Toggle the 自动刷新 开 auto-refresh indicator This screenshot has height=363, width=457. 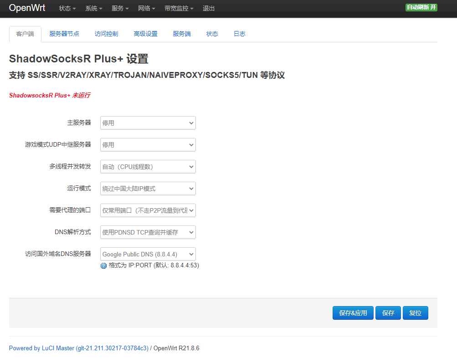tap(421, 7)
